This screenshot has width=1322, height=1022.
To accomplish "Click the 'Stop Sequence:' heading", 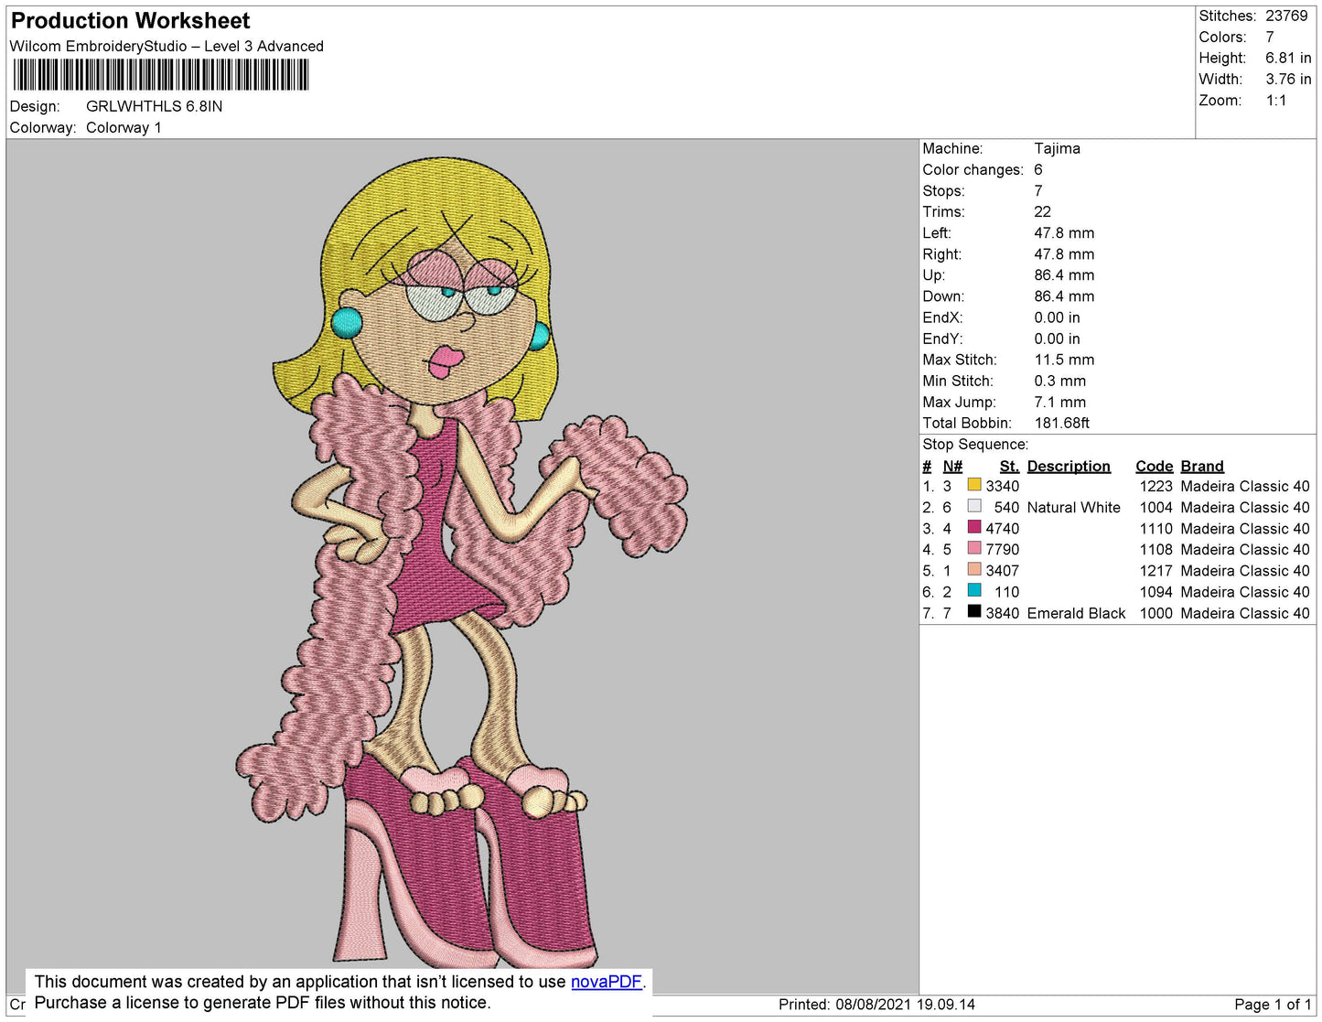I will point(975,444).
